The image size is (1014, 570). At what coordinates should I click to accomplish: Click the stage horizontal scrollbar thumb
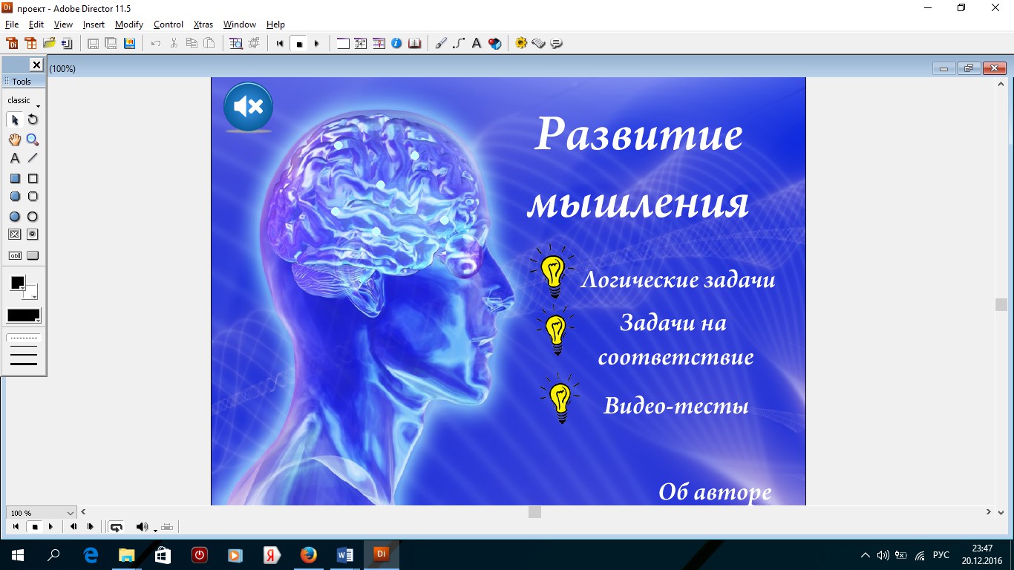point(534,512)
